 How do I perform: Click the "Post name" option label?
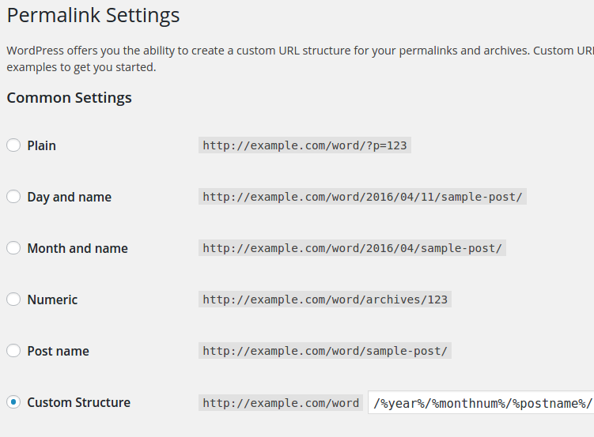[58, 351]
